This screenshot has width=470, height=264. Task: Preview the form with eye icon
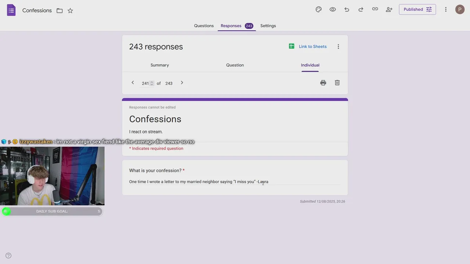(333, 10)
